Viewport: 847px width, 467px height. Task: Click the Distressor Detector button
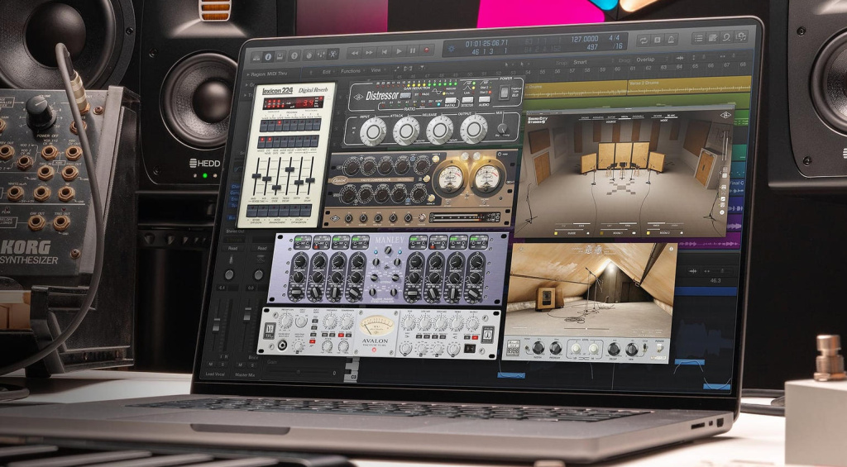click(467, 100)
